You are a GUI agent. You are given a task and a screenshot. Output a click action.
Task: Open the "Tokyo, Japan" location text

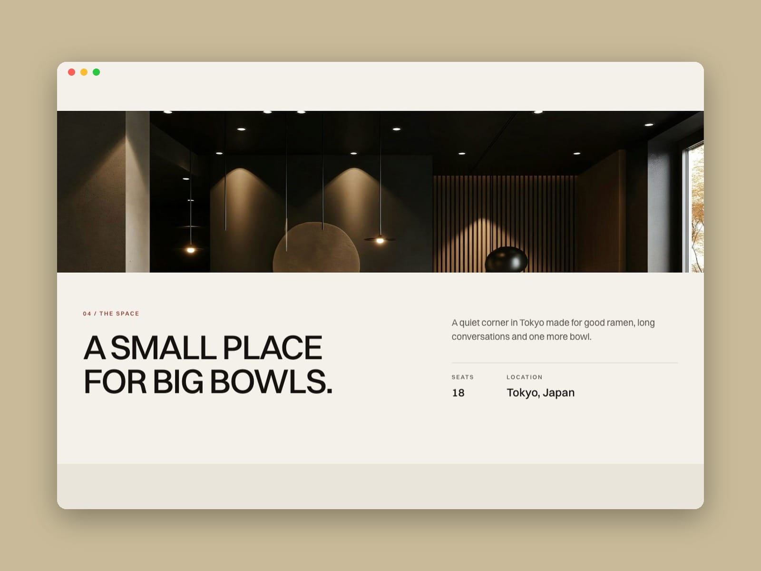point(541,393)
